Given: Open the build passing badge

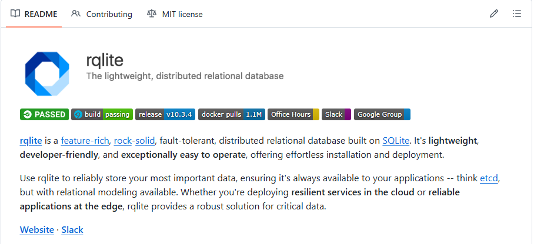Looking at the screenshot, I should point(102,114).
